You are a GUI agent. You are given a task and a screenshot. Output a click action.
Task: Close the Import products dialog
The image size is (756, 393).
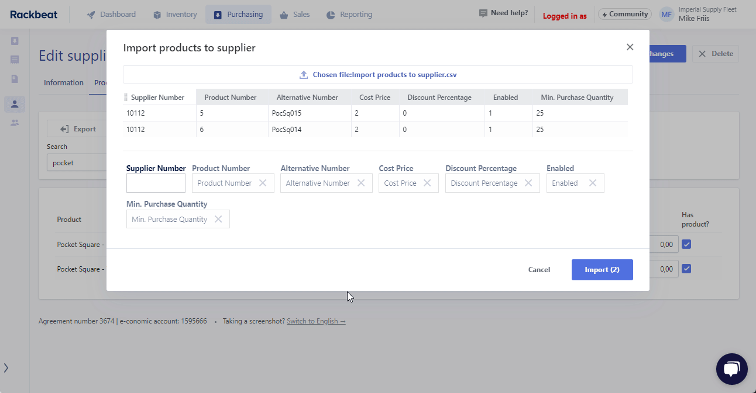[x=630, y=47]
